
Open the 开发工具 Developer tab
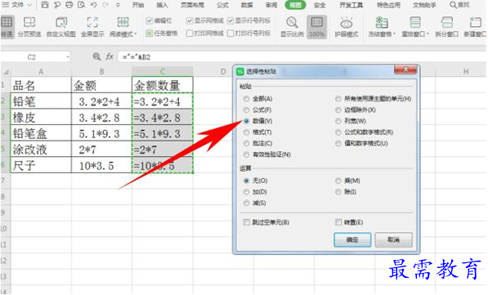[351, 5]
